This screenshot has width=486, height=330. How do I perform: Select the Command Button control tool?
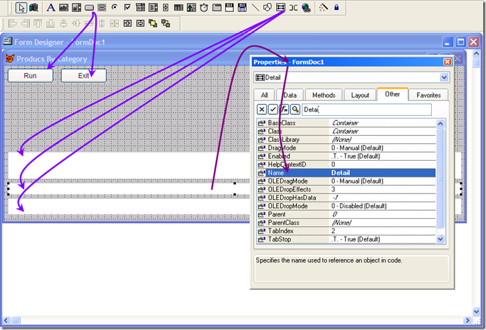click(89, 7)
